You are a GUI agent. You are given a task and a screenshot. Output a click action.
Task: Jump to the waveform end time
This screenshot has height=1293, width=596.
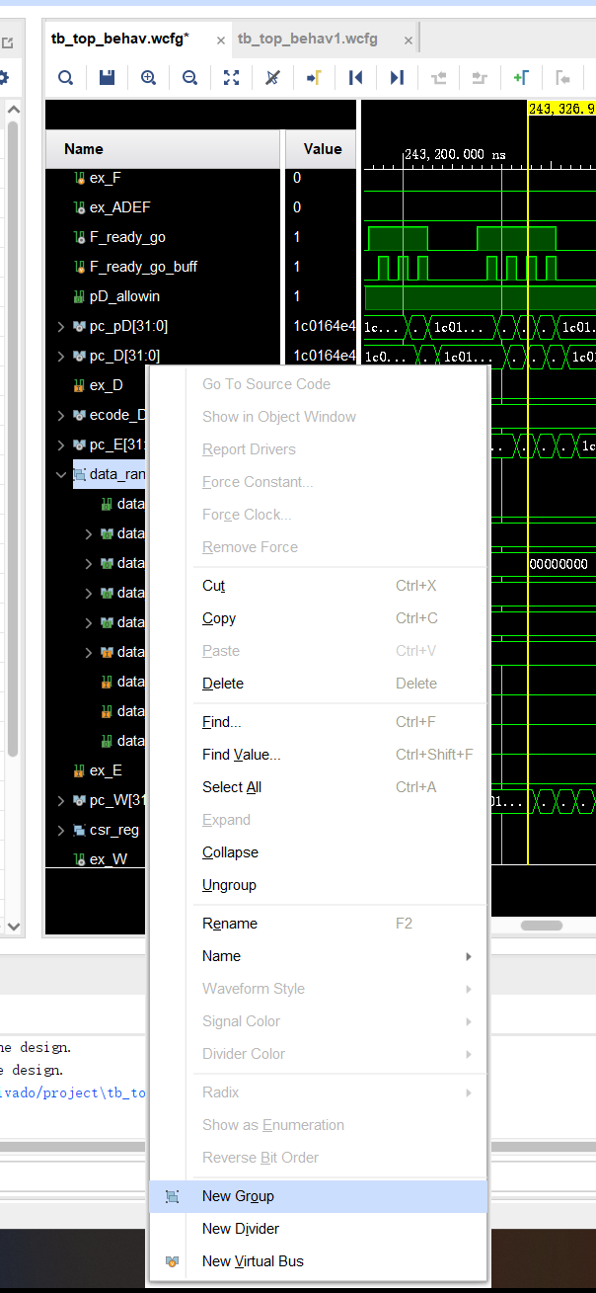point(397,77)
